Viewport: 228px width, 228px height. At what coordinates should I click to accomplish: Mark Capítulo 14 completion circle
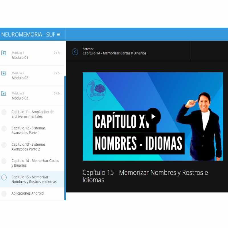(x=4, y=161)
